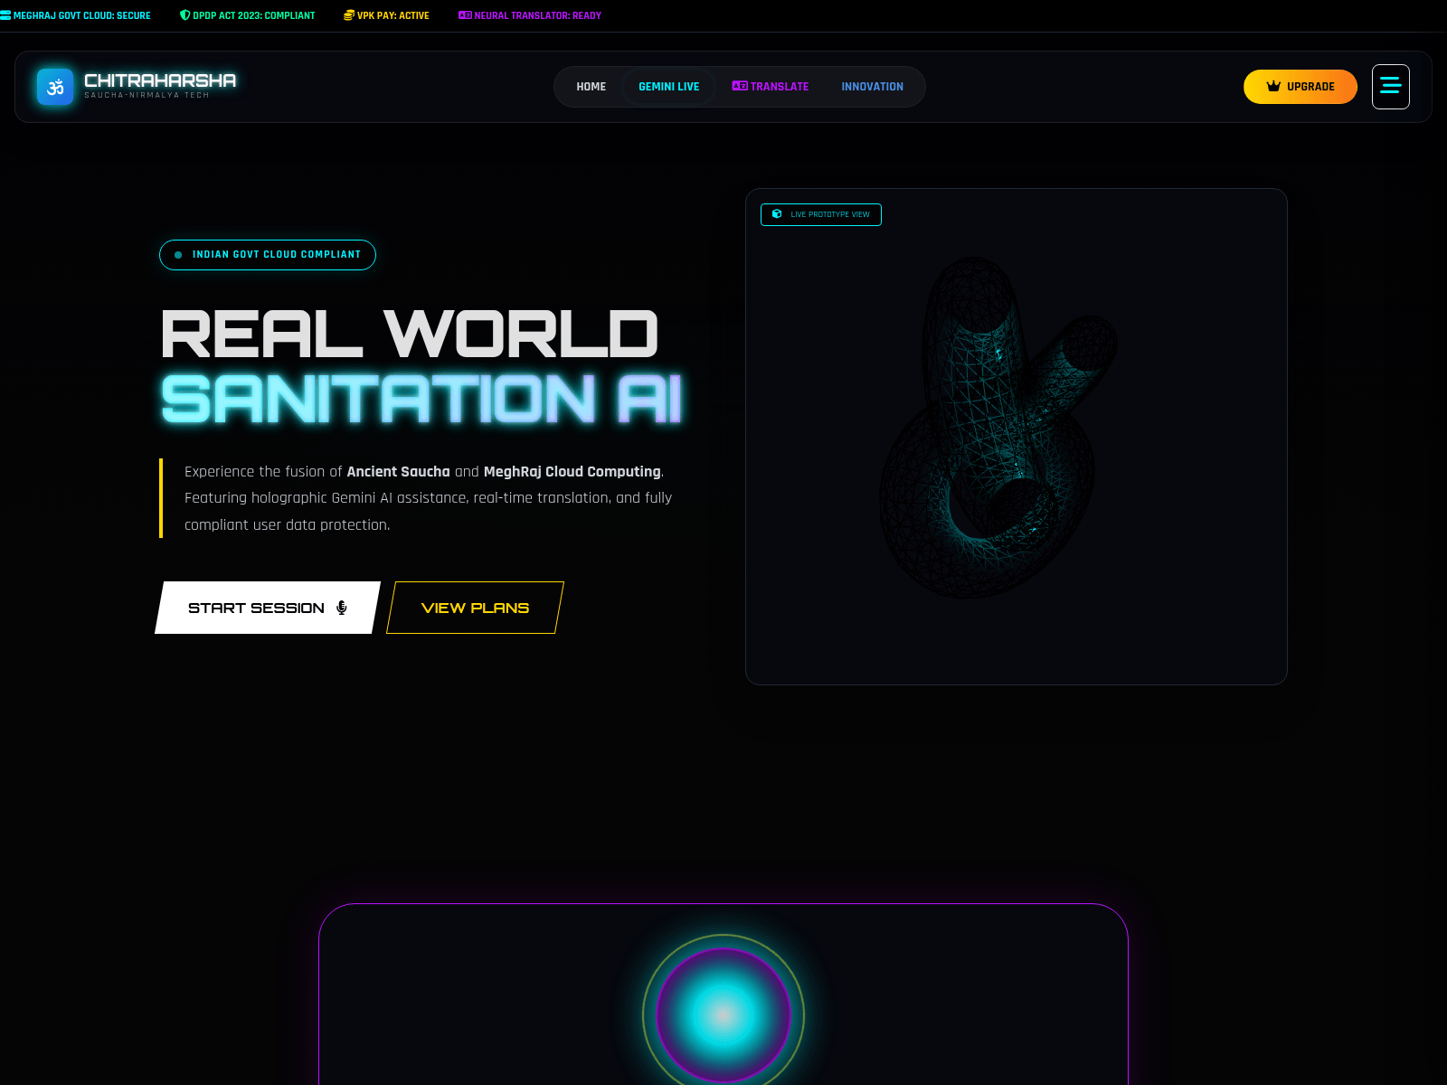Click 'MEGHRAJ GOVT CLOUD: SECURE' status text
This screenshot has width=1447, height=1085.
click(x=82, y=15)
